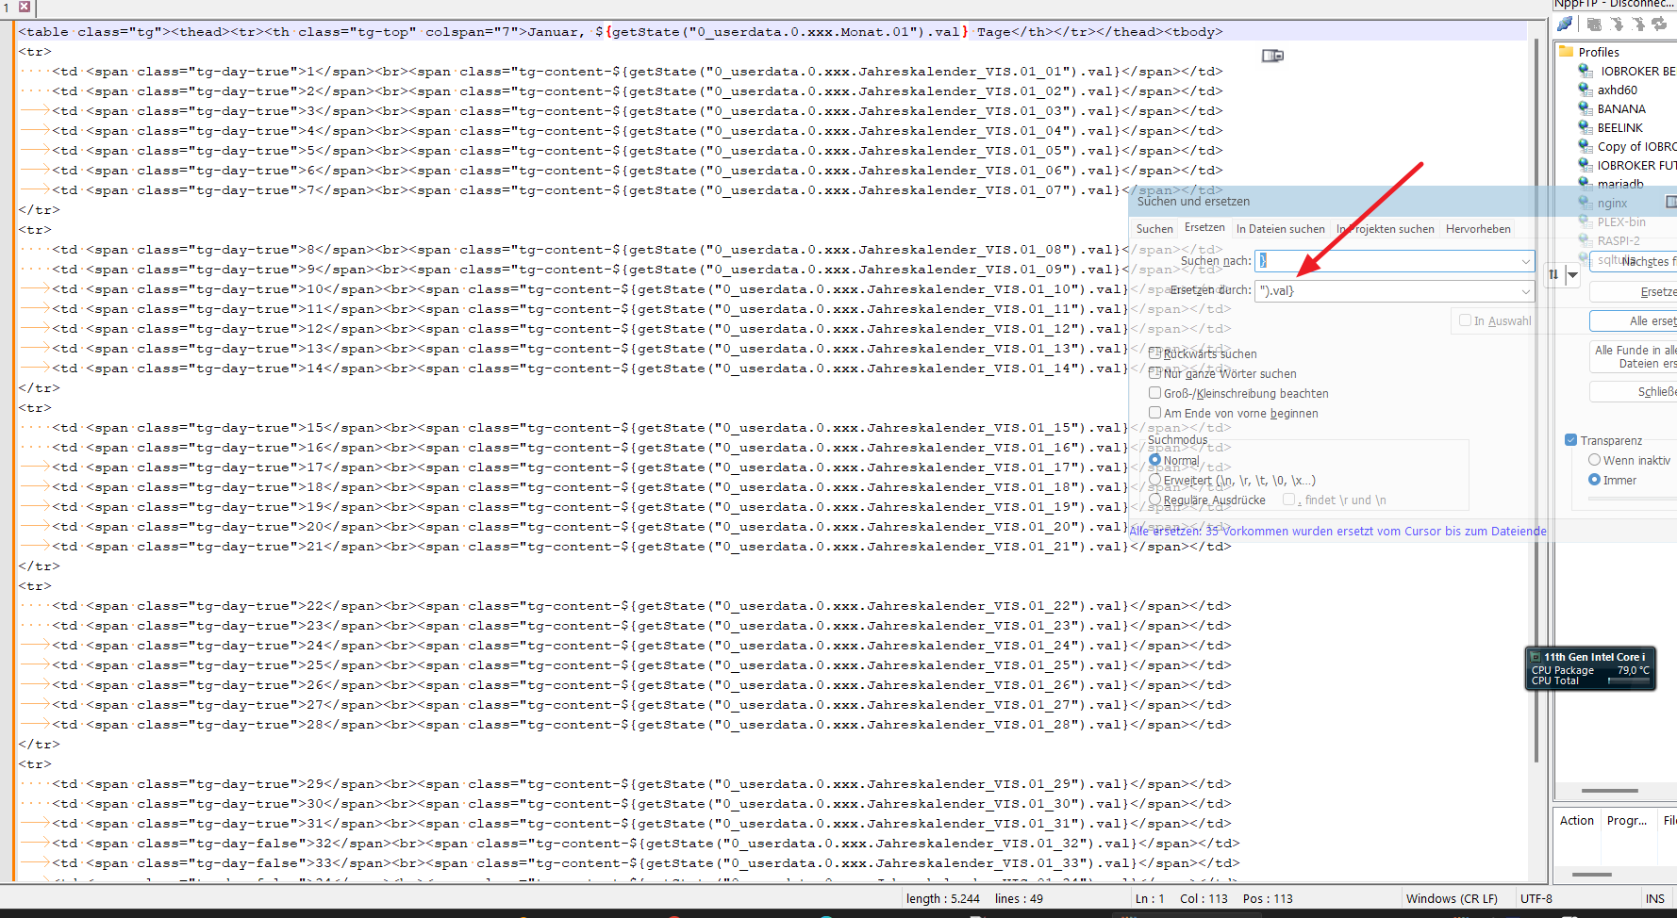Click the NppFTP upload file icon
Screen dimensions: 1677x918
coord(1638,25)
